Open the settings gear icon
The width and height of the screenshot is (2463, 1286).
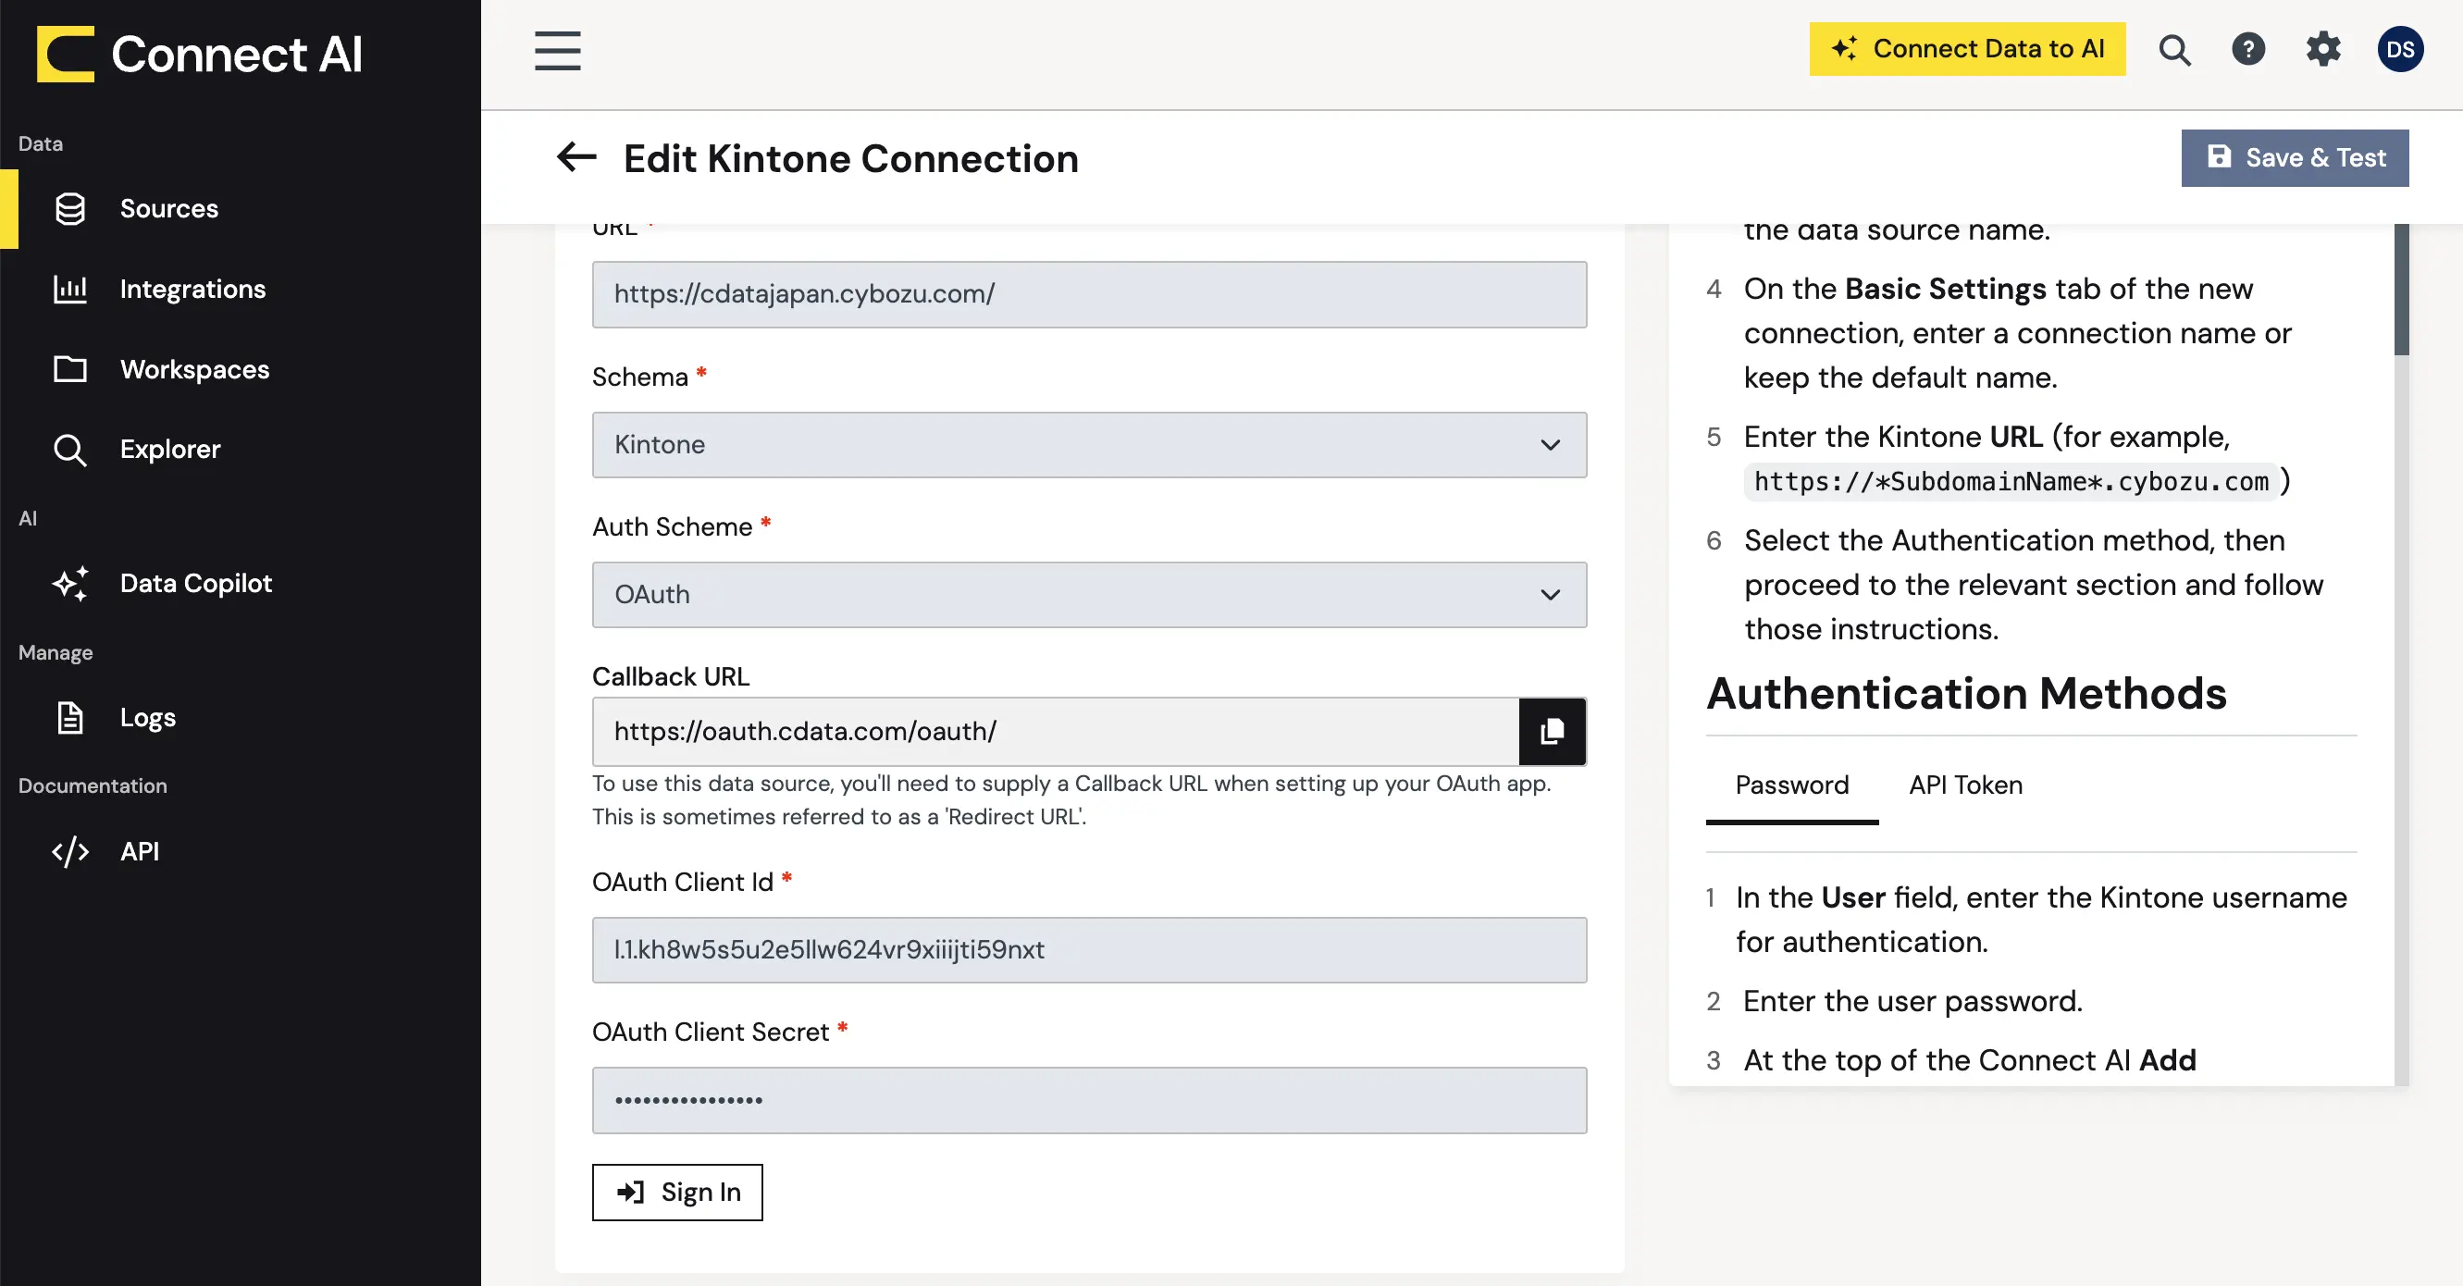pyautogui.click(x=2323, y=49)
